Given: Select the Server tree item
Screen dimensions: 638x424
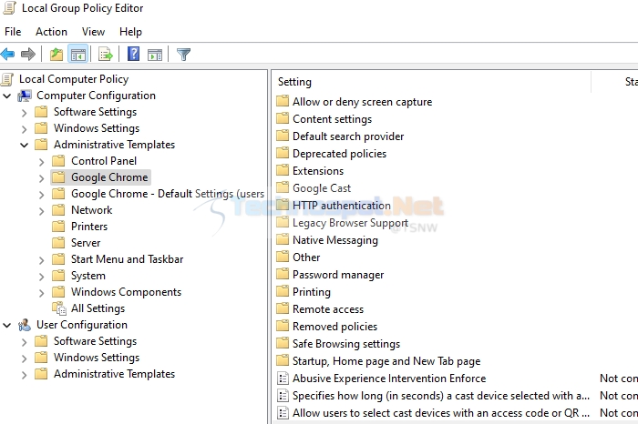Looking at the screenshot, I should [x=86, y=243].
